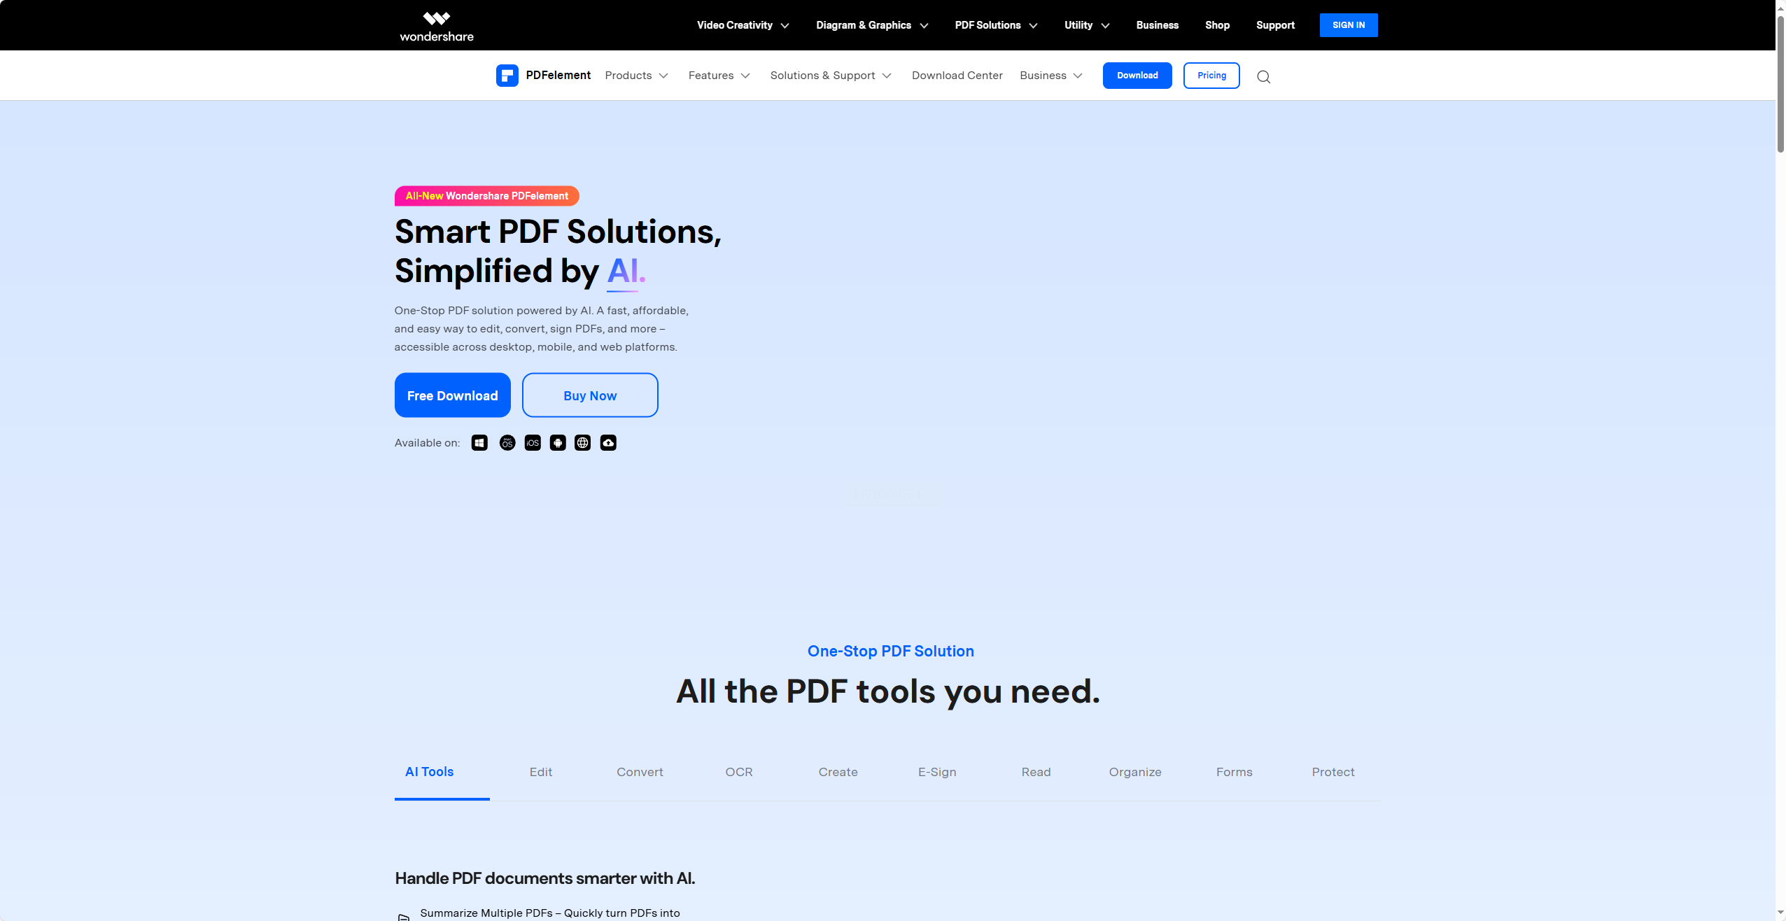This screenshot has width=1786, height=921.
Task: Click the macOS platform icon
Action: tap(507, 443)
